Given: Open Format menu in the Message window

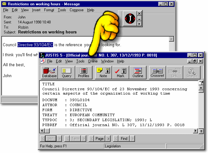Looking at the screenshot, I should [49, 10].
